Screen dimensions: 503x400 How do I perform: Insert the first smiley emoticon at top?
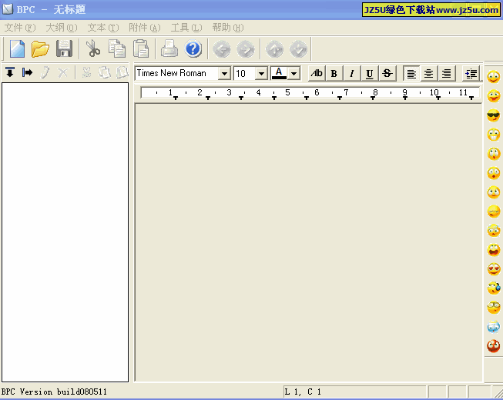click(x=494, y=77)
